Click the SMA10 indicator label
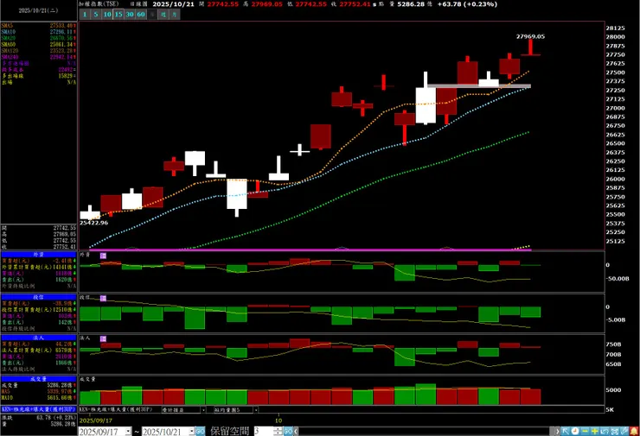Screen dimensions: 640x436 click(8, 32)
